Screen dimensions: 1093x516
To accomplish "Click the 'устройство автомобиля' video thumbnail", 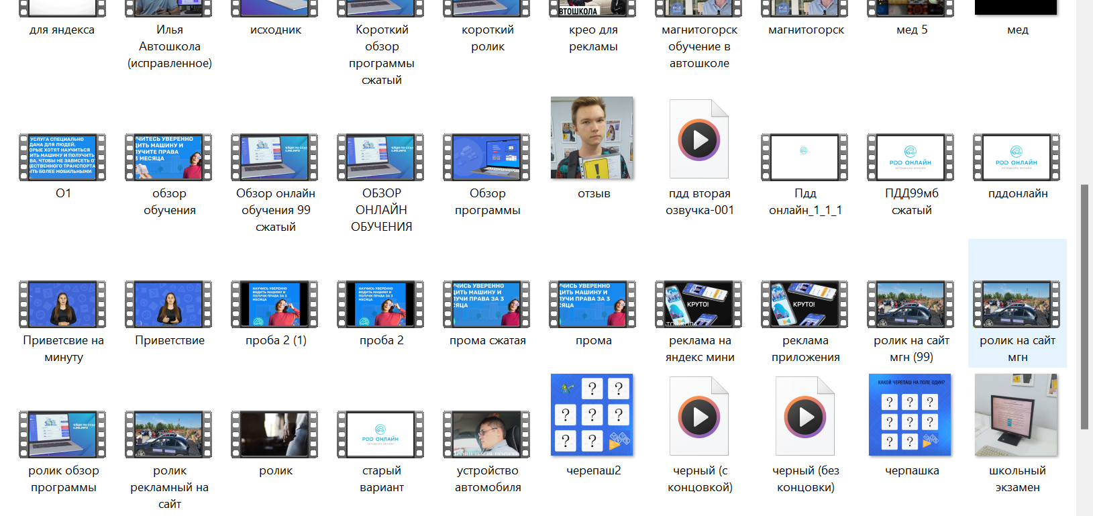I will (x=486, y=434).
